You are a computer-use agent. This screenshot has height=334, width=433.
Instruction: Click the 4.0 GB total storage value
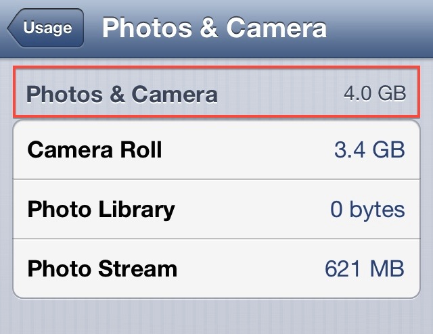click(374, 94)
